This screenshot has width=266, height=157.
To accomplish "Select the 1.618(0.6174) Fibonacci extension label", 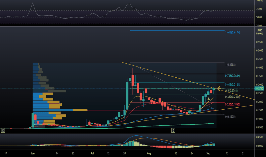I will point(233,33).
